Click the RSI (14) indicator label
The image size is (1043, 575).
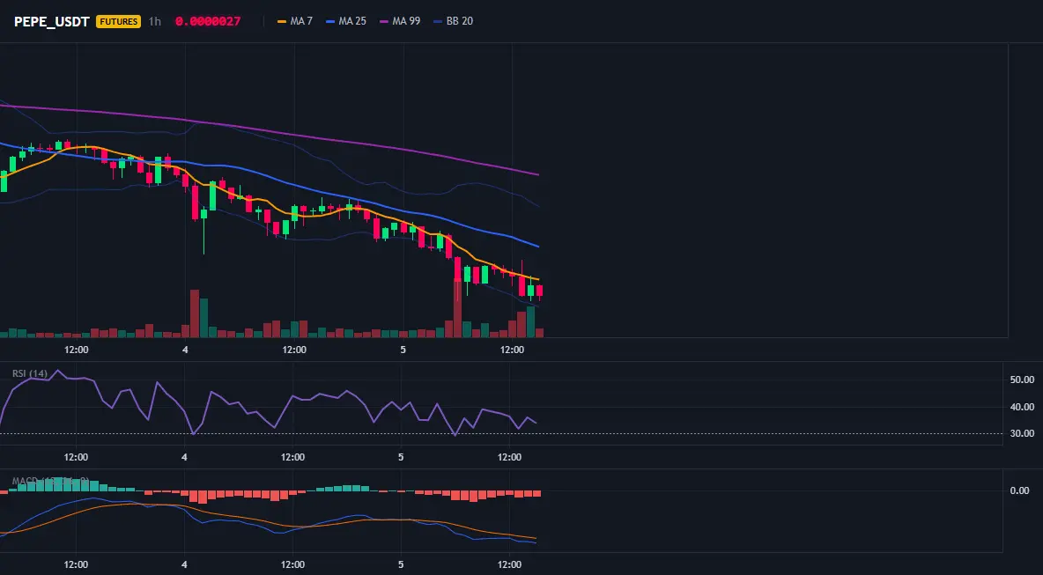[x=30, y=373]
